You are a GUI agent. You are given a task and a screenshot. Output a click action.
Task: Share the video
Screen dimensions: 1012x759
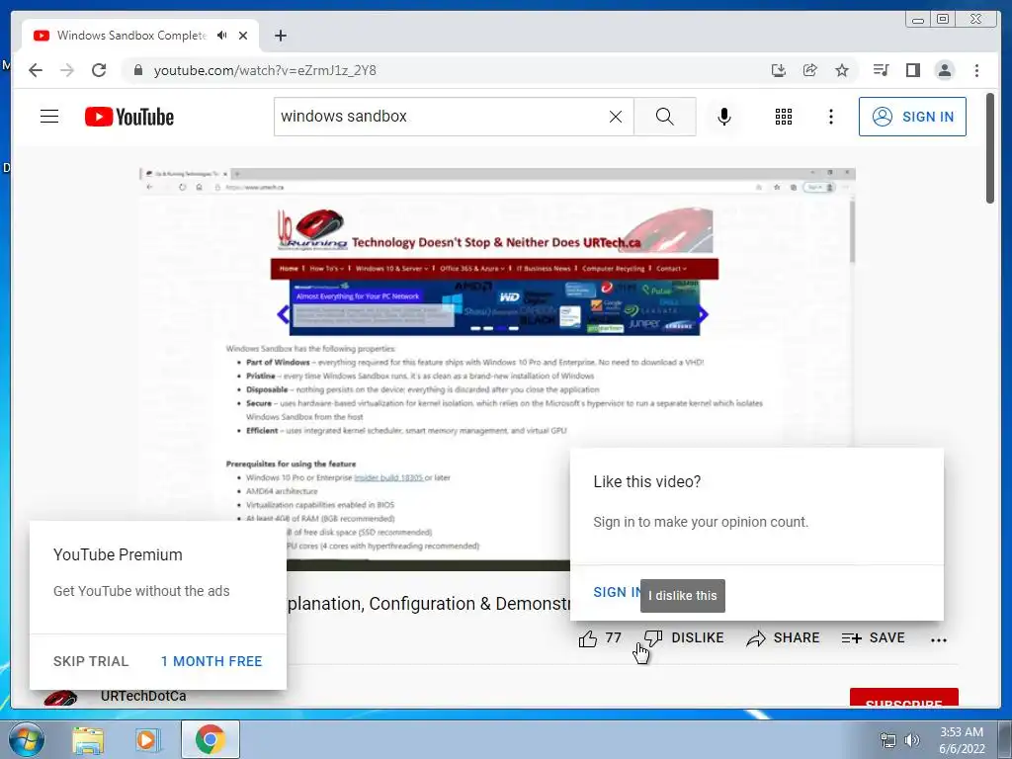click(x=783, y=637)
